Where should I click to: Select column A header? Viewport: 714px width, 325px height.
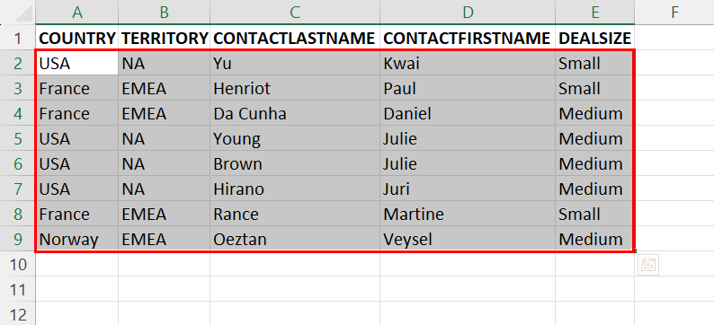click(77, 13)
